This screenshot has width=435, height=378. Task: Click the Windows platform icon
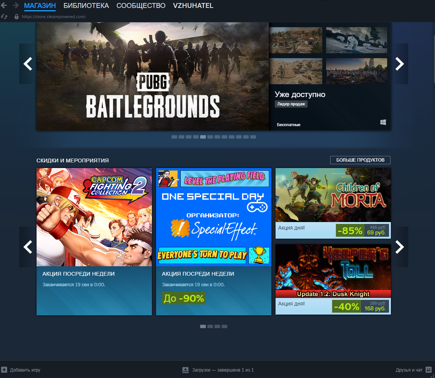[383, 122]
